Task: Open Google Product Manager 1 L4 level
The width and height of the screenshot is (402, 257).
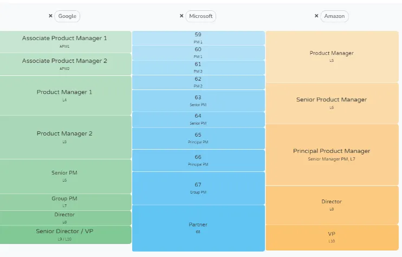Action: tap(66, 95)
